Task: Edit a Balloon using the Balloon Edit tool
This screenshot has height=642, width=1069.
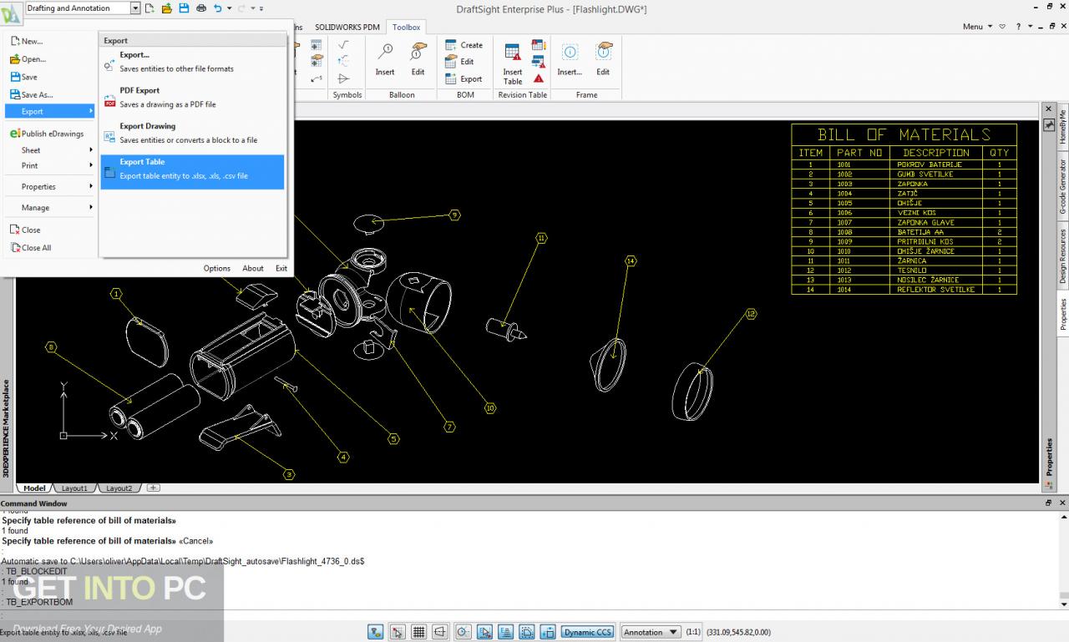Action: click(x=418, y=58)
